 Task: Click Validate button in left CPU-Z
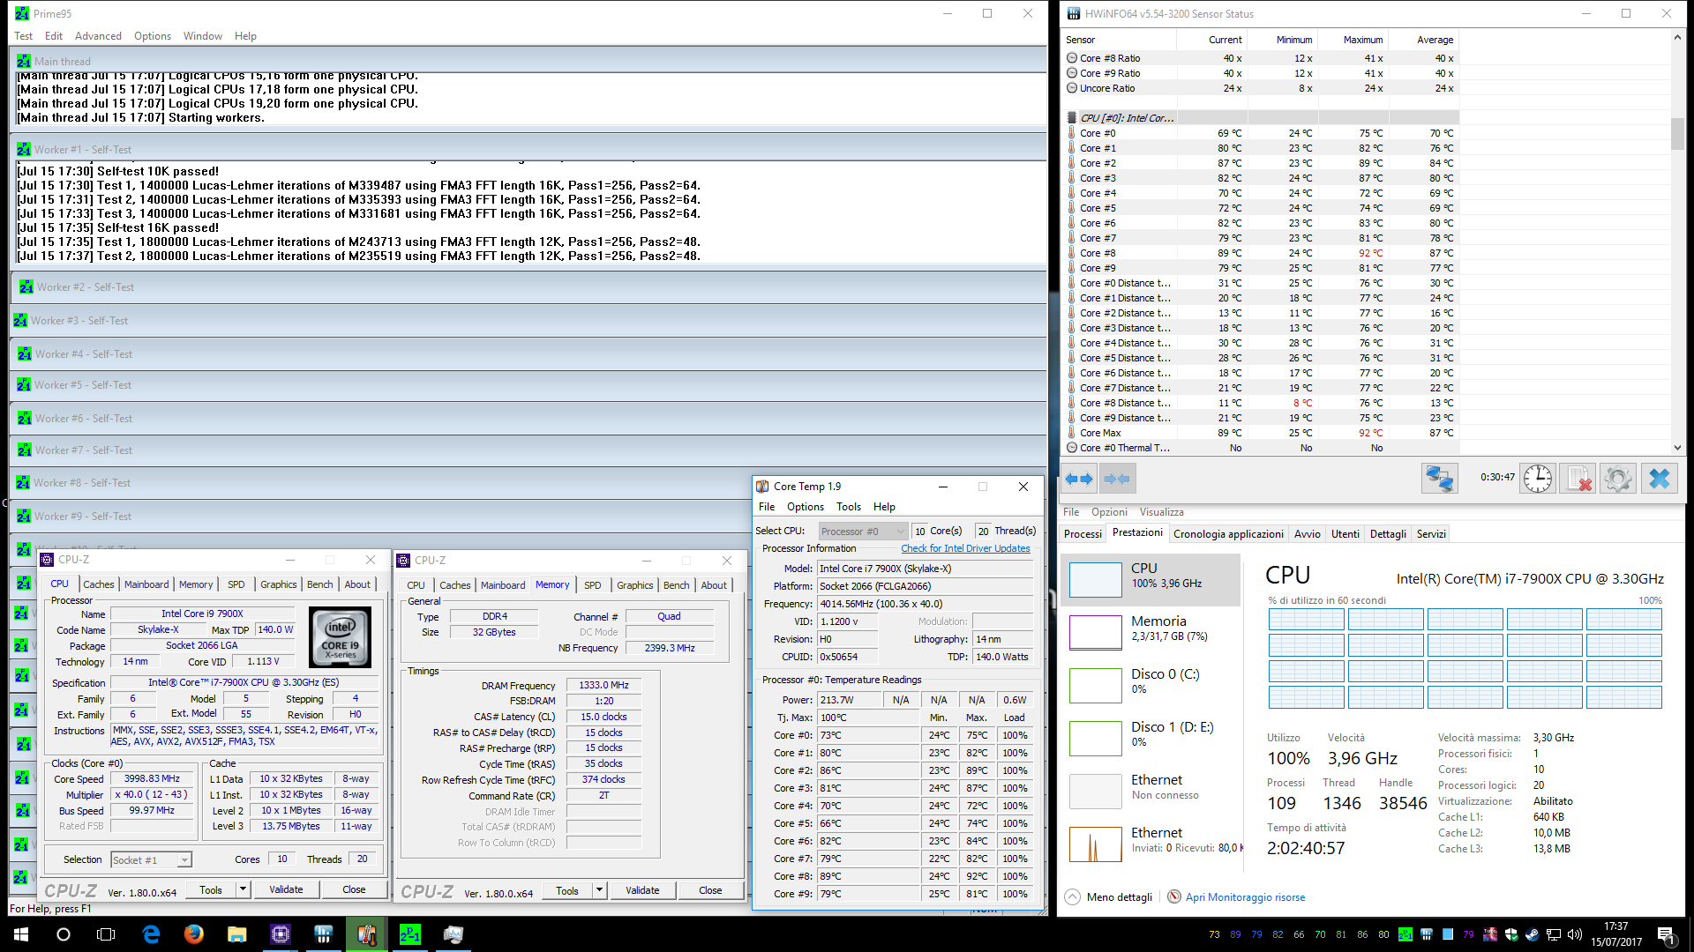click(286, 889)
